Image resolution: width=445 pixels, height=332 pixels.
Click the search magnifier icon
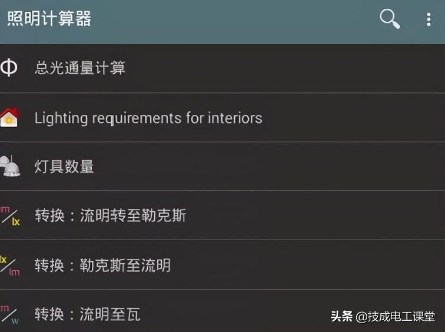click(390, 19)
